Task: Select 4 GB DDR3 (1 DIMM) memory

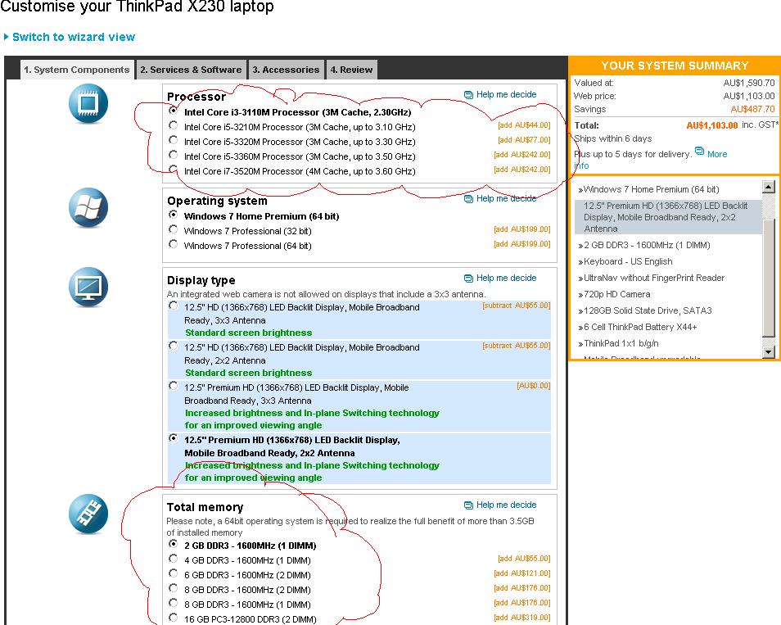Action: click(173, 558)
